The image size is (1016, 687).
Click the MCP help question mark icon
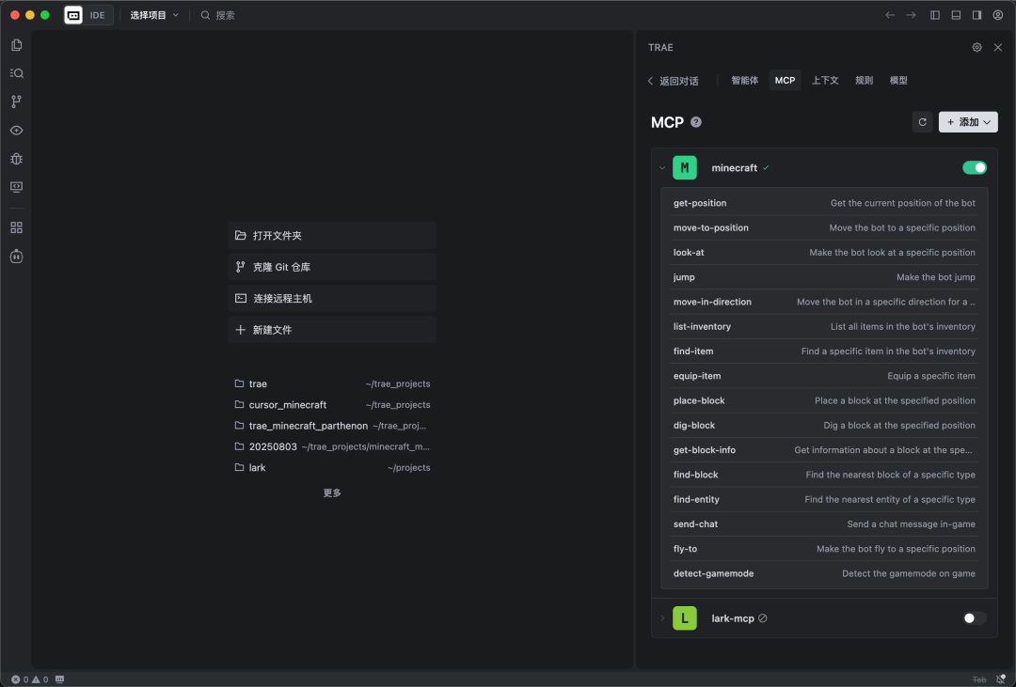[696, 122]
